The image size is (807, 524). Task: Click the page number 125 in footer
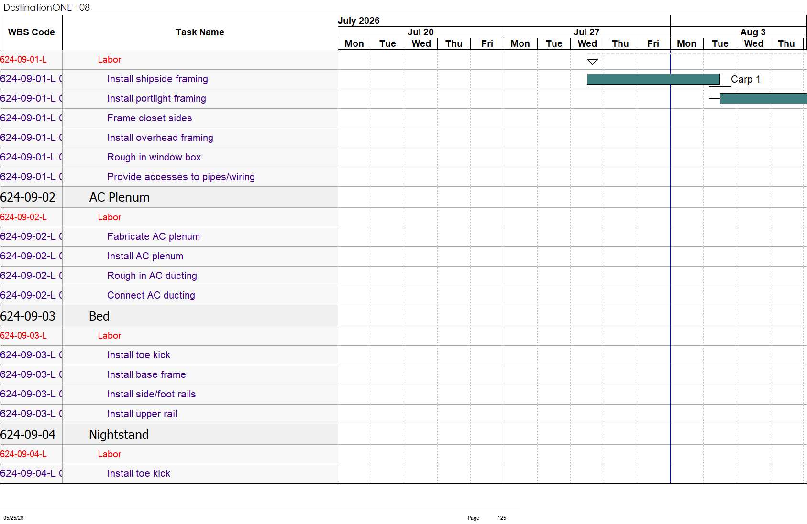coord(502,518)
